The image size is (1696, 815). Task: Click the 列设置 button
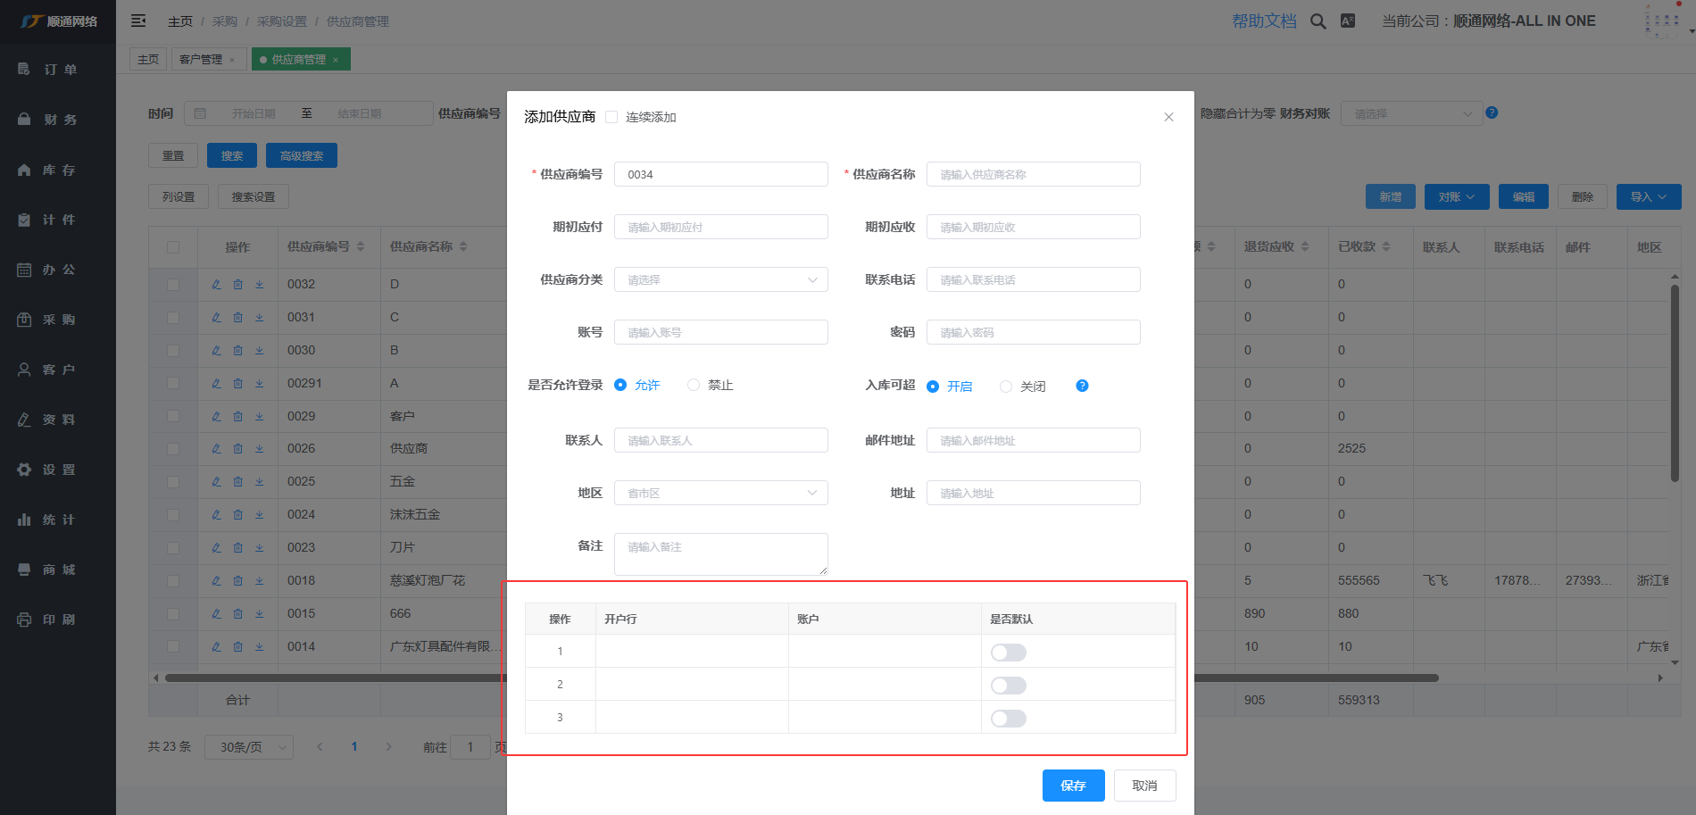(x=179, y=196)
